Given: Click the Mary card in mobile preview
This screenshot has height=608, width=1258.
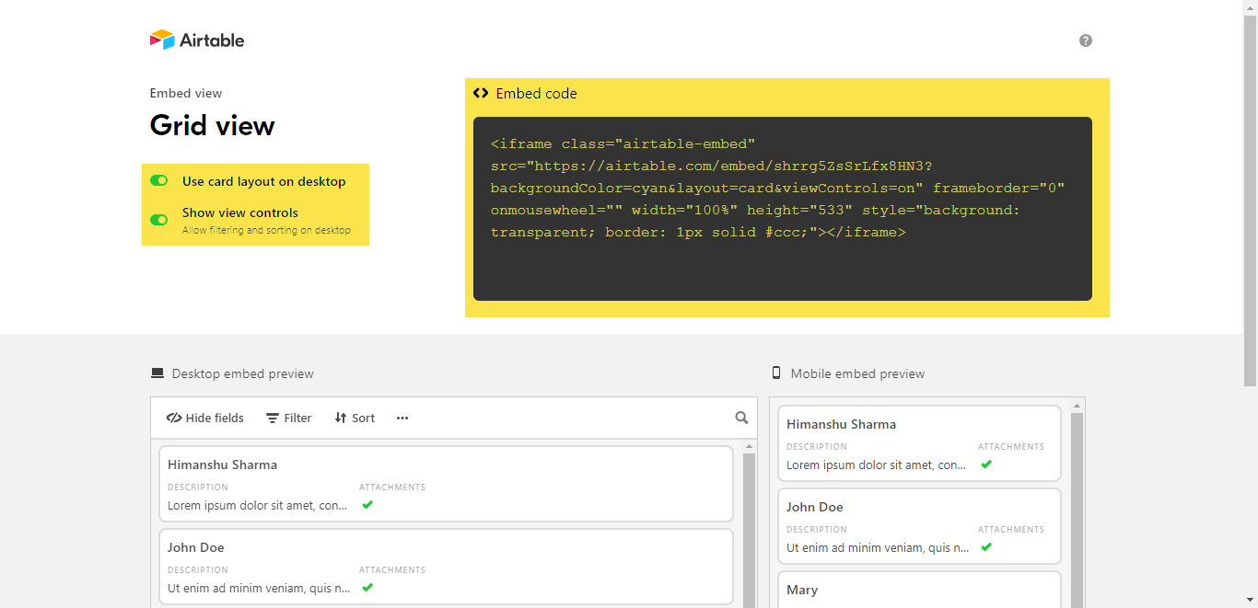Looking at the screenshot, I should (x=919, y=590).
